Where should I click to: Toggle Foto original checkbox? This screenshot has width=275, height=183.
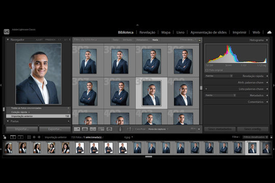[x=207, y=70]
